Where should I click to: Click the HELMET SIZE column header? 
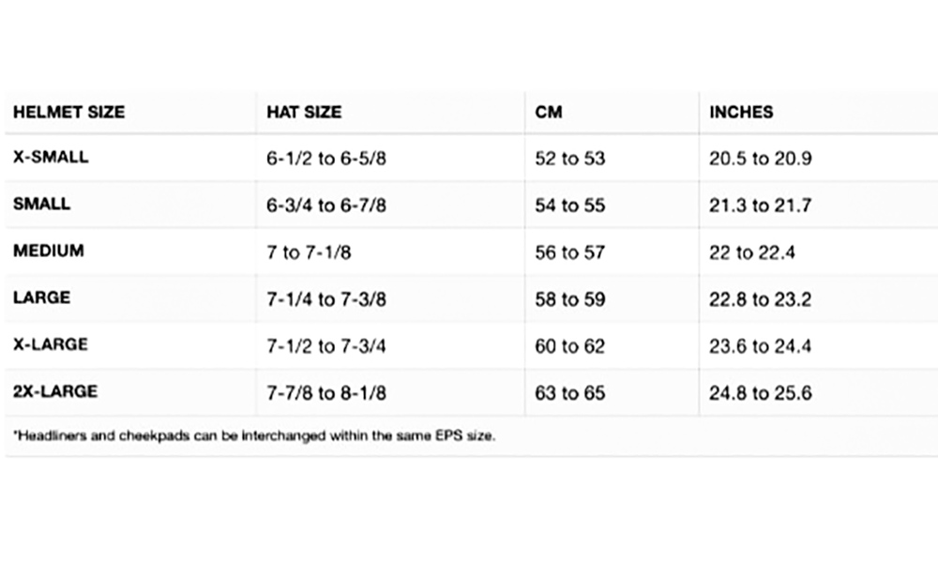(68, 112)
